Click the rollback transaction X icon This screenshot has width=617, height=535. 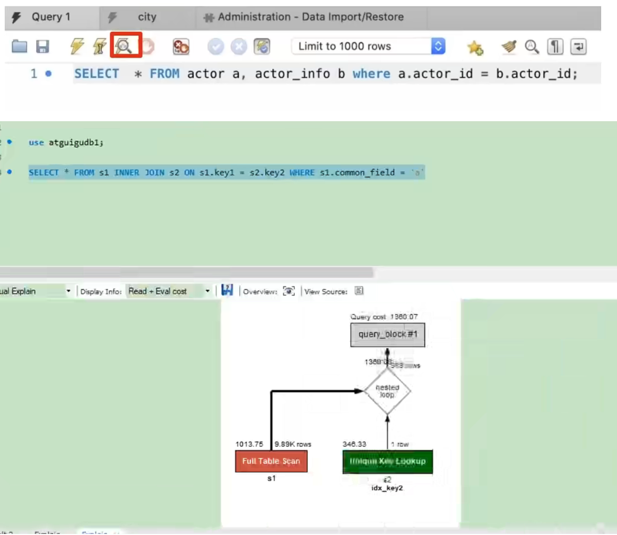click(238, 47)
